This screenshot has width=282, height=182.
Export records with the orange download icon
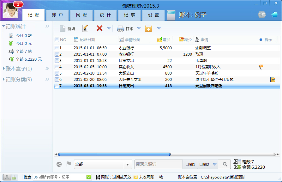(148, 28)
